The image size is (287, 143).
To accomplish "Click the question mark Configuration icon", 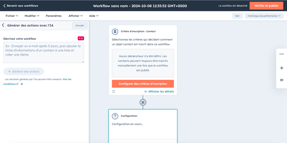I will (115, 116).
